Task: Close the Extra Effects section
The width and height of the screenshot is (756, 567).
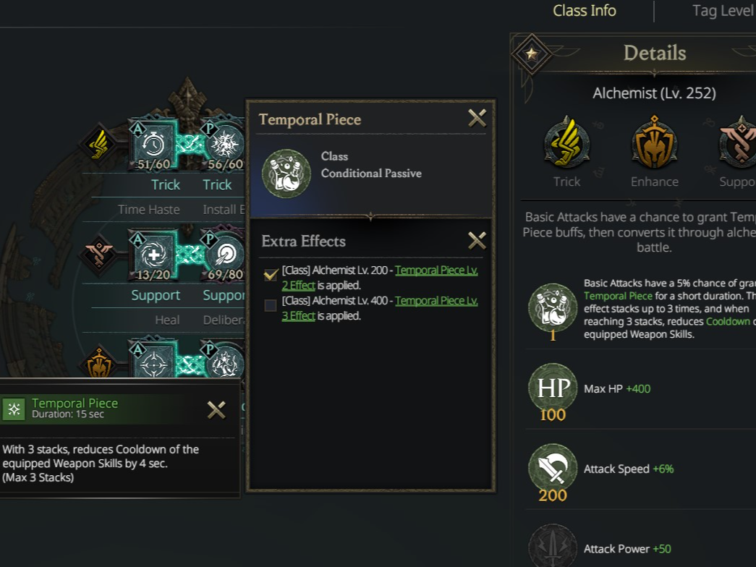Action: pos(477,240)
